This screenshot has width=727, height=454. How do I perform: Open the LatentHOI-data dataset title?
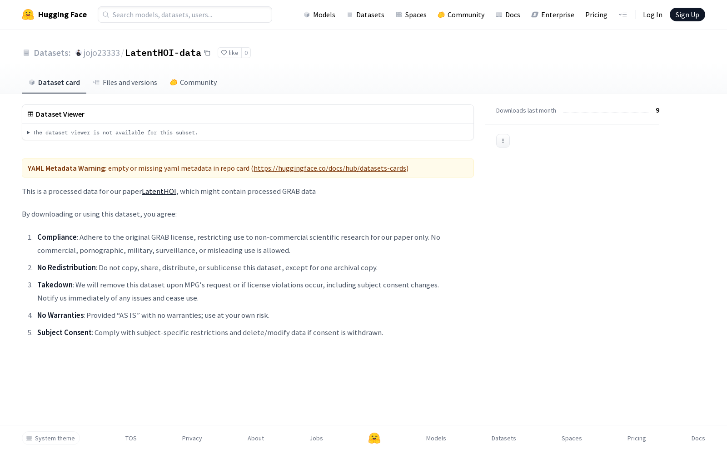[x=163, y=53]
